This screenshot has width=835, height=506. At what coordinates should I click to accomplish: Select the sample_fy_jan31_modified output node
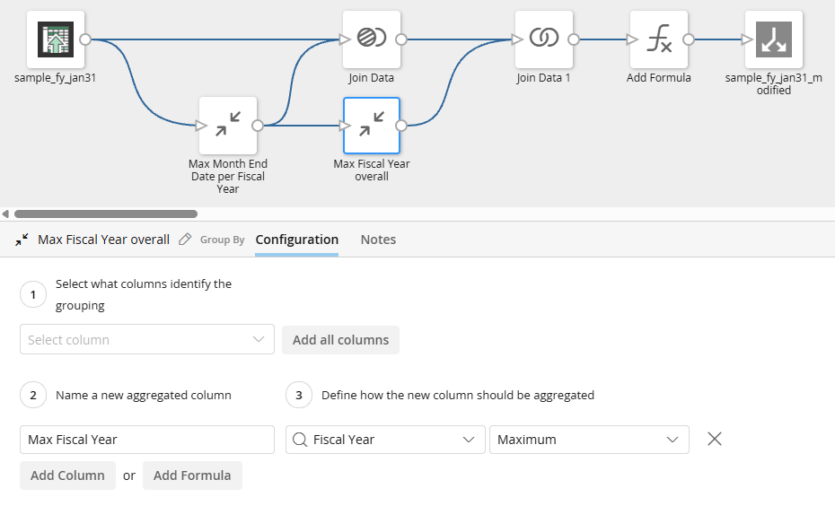click(774, 39)
